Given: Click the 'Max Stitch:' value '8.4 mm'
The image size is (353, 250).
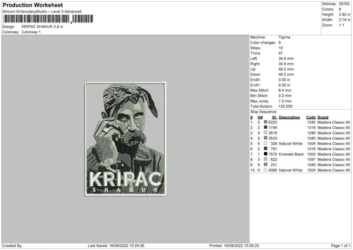Looking at the screenshot, I should coord(285,90).
